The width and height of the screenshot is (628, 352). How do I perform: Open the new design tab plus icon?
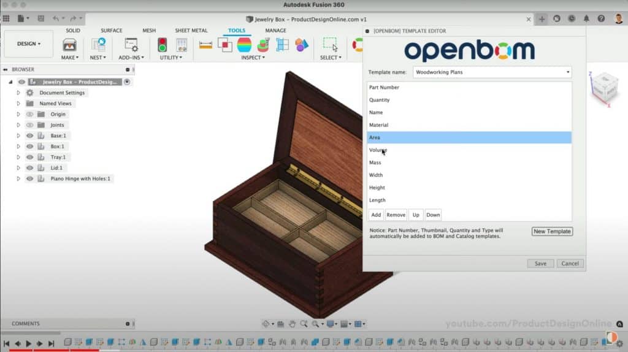(x=542, y=19)
